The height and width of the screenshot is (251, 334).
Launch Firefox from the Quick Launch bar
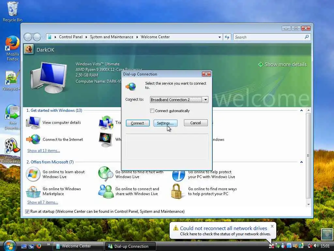pyautogui.click(x=39, y=246)
